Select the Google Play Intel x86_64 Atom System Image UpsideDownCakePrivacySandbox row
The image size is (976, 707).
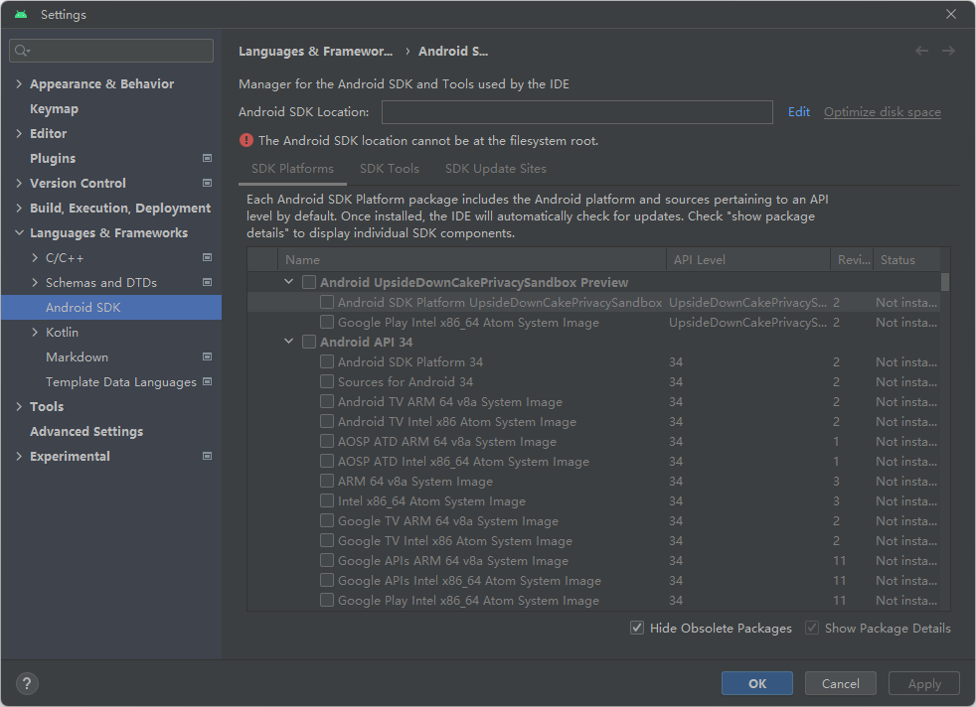coord(593,322)
